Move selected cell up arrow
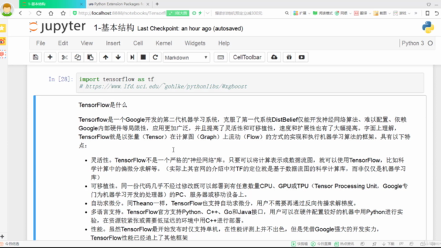 pyautogui.click(x=105, y=57)
